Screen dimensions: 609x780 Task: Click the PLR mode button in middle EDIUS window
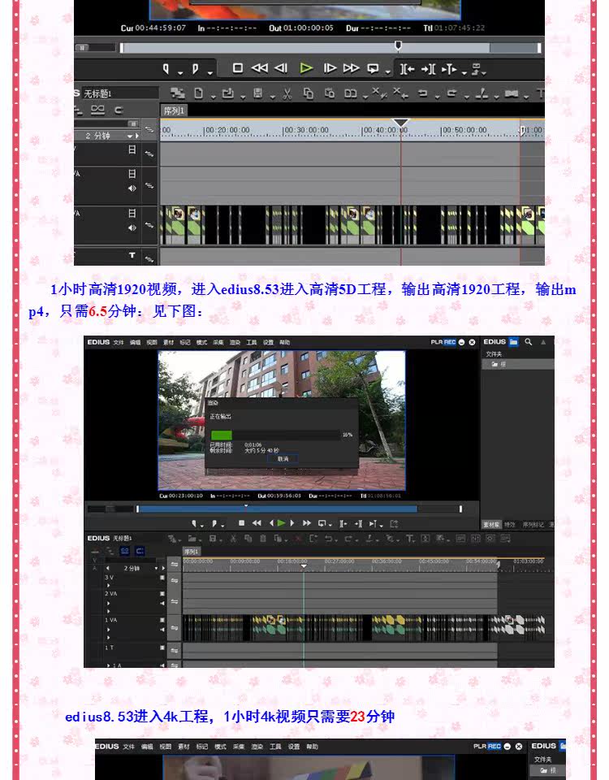point(437,342)
